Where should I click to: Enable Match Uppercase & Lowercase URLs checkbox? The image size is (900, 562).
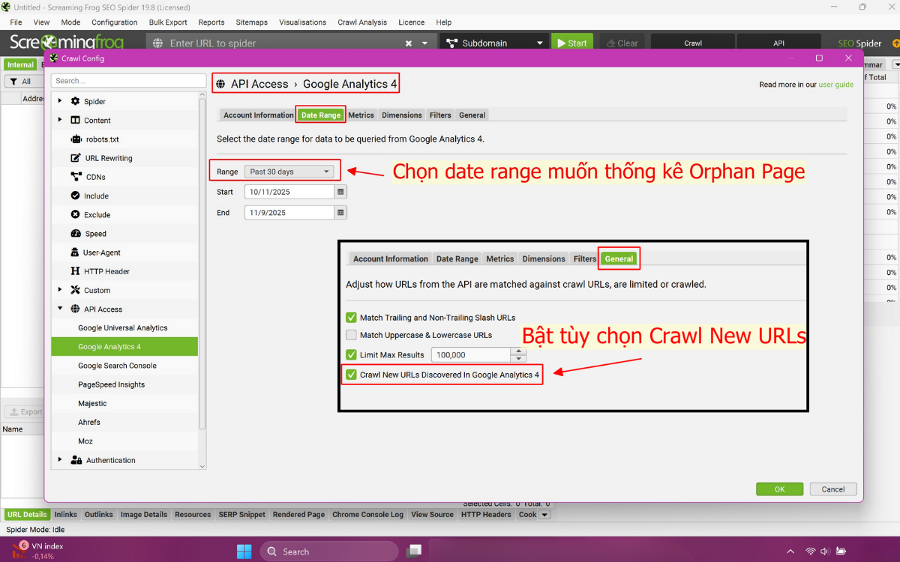[351, 335]
